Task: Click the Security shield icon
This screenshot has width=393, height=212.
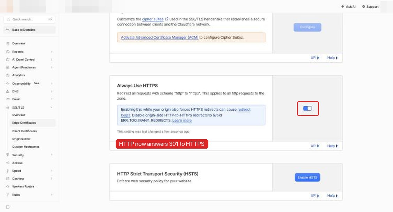Action: (8, 155)
